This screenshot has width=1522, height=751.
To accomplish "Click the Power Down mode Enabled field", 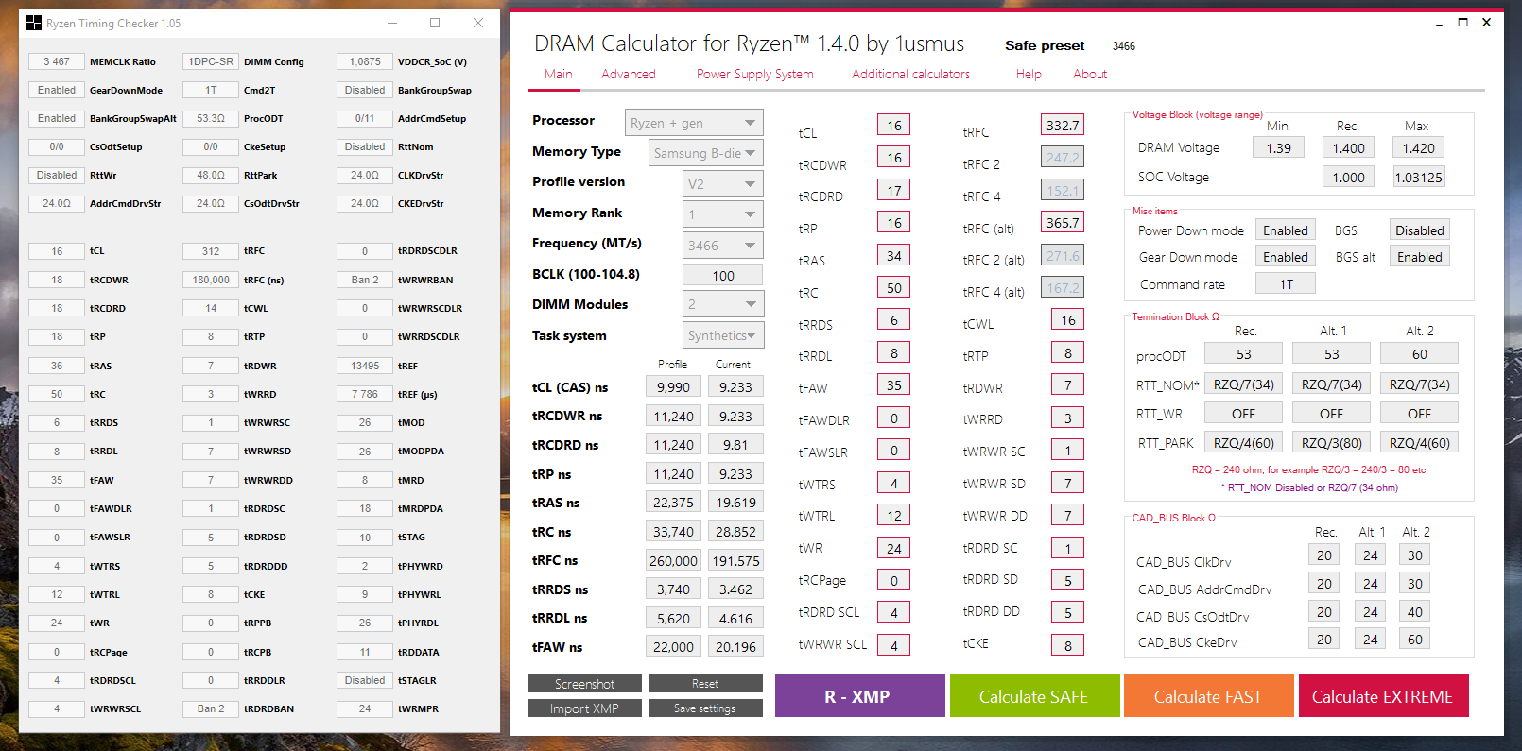I will [1286, 230].
